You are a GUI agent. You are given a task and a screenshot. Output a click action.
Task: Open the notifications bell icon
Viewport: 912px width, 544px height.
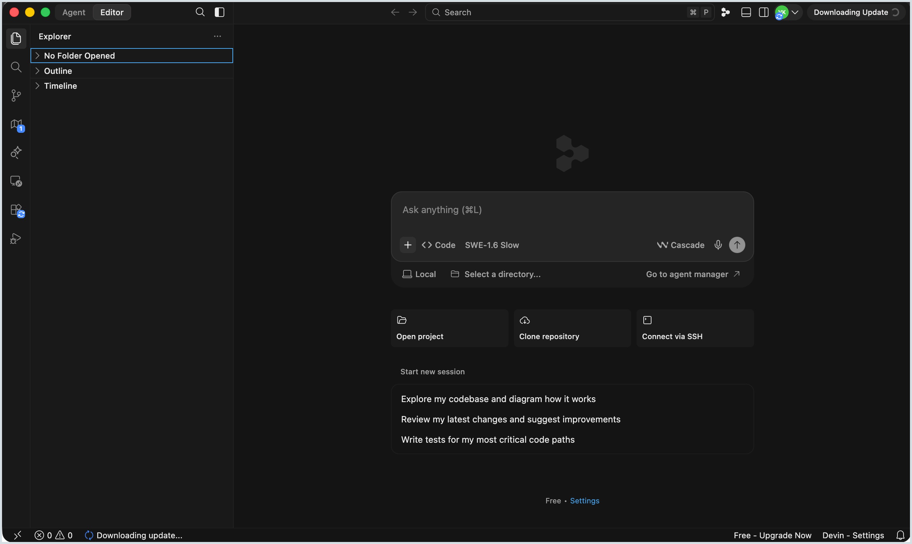(x=900, y=535)
